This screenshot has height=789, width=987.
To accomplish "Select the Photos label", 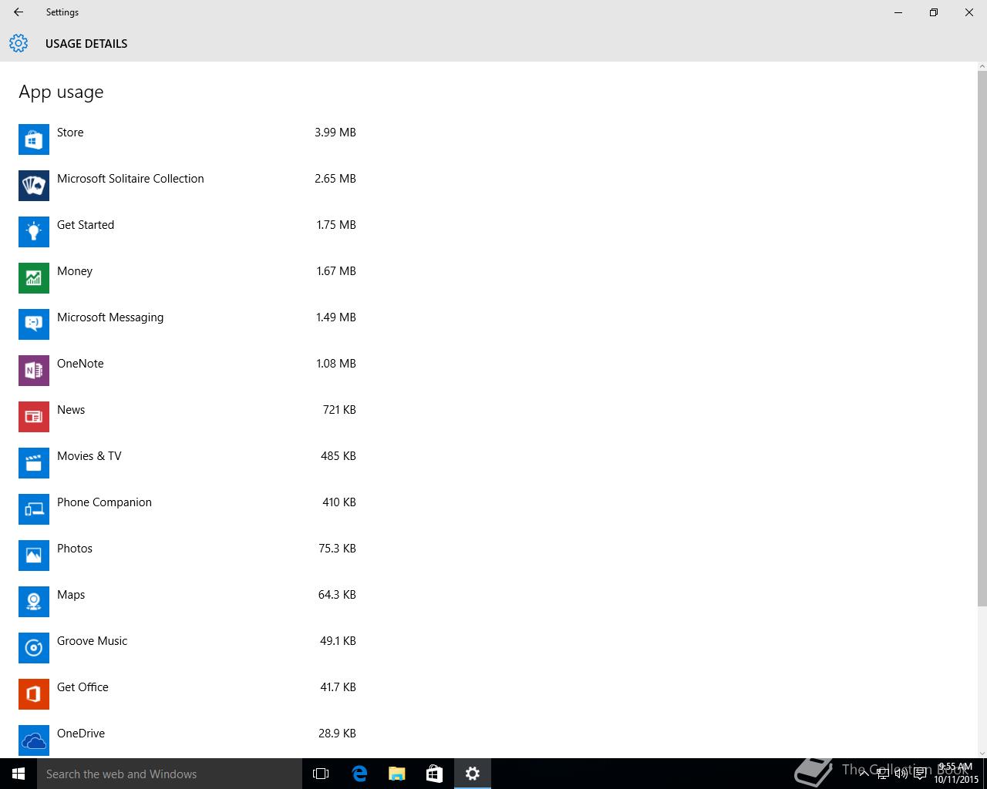I will pos(75,549).
